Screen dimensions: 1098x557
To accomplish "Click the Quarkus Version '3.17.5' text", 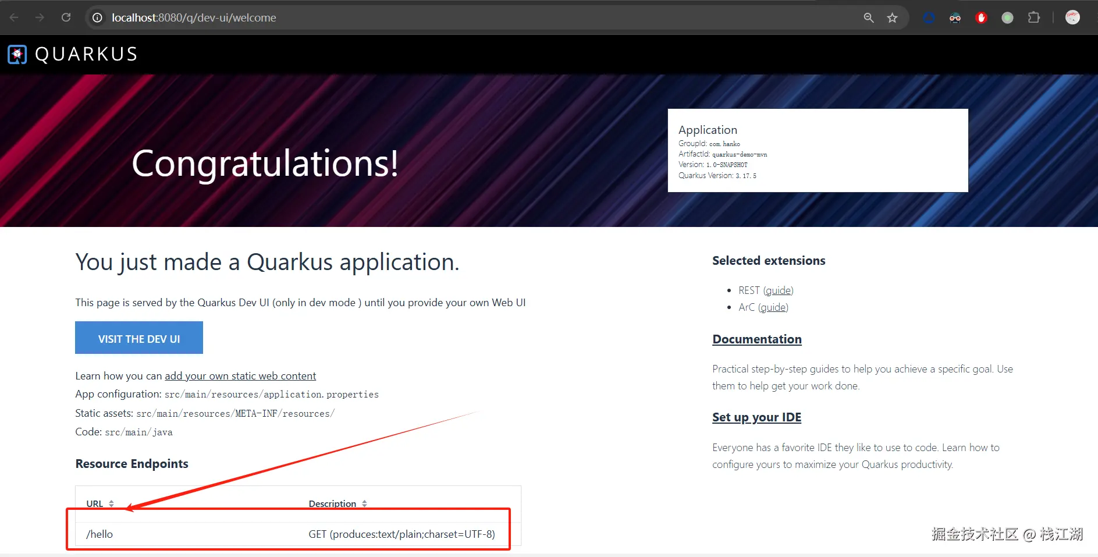I will 746,176.
